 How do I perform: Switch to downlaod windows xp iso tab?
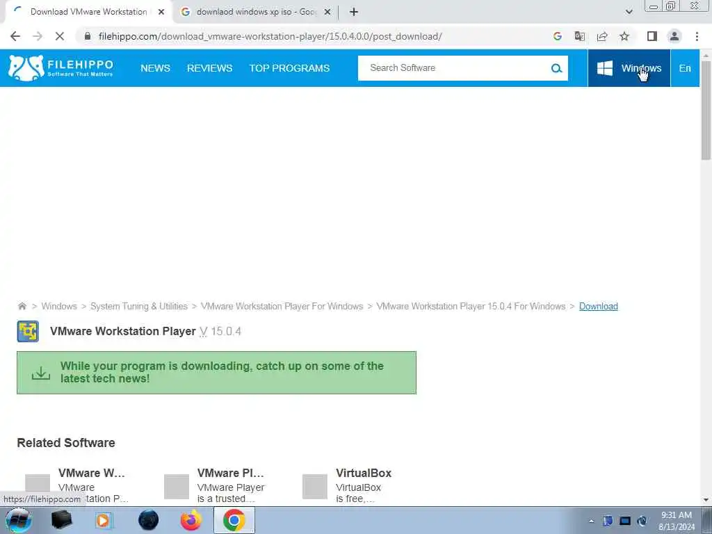click(256, 12)
